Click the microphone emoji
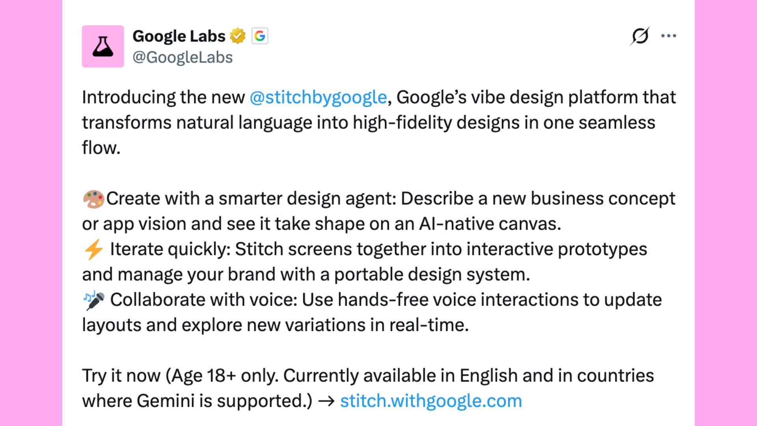This screenshot has height=426, width=757. pyautogui.click(x=94, y=300)
